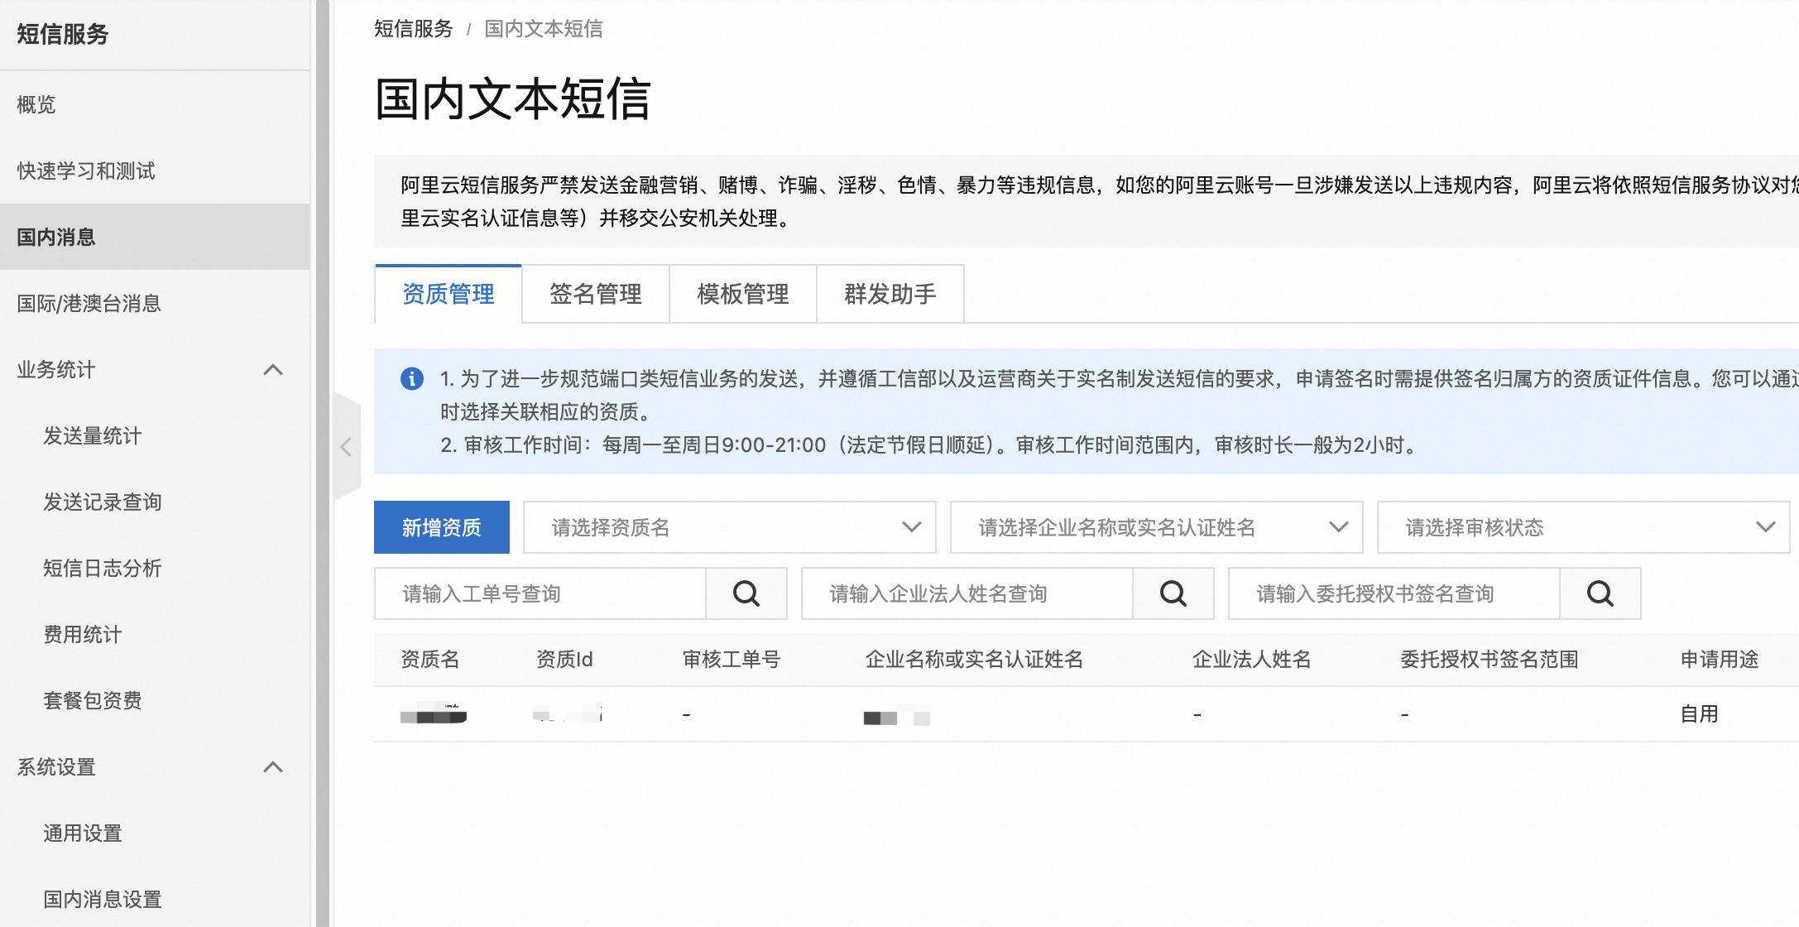Open the 群发助手 tab
The width and height of the screenshot is (1799, 927).
click(x=890, y=294)
